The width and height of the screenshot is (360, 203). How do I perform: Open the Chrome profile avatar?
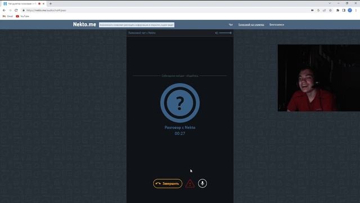click(350, 10)
